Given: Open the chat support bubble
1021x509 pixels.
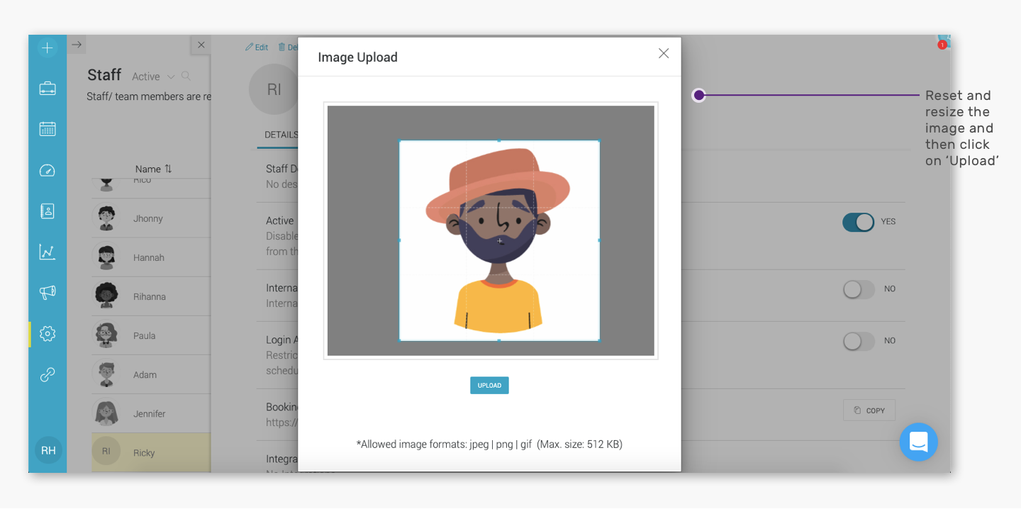Looking at the screenshot, I should click(x=919, y=442).
